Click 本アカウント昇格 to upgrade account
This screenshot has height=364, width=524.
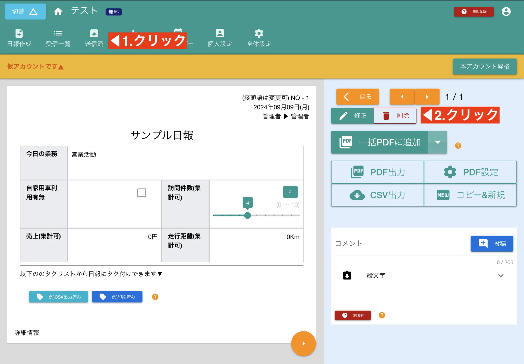click(484, 67)
